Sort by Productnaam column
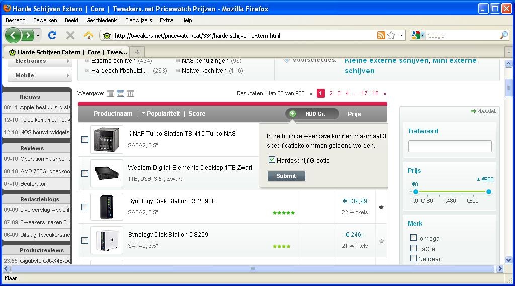Image resolution: width=515 pixels, height=286 pixels. 113,114
